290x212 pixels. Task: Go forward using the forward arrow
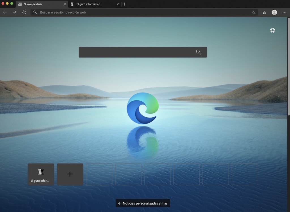(14, 12)
